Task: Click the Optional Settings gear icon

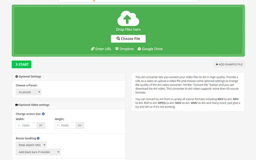Action: pyautogui.click(x=17, y=76)
